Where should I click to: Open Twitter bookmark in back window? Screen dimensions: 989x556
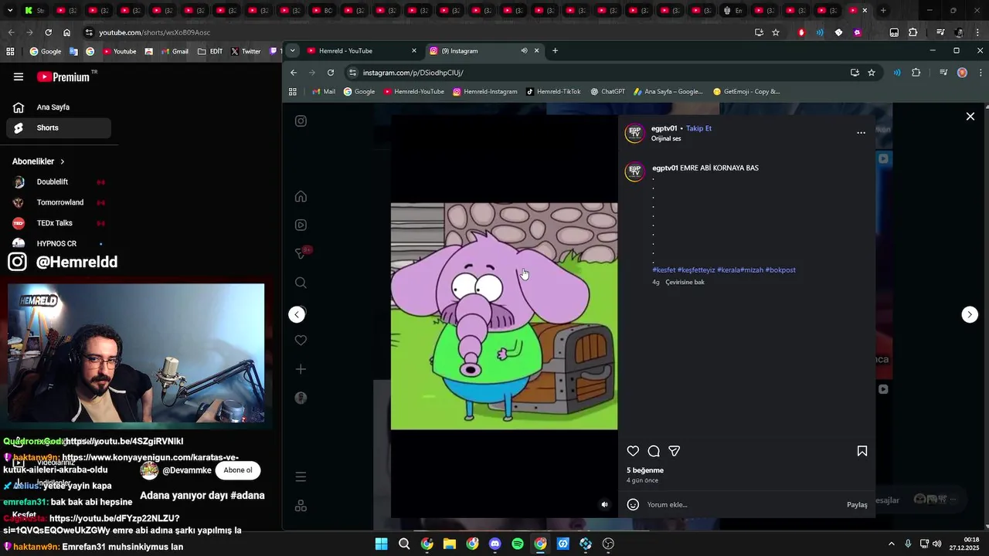[246, 52]
